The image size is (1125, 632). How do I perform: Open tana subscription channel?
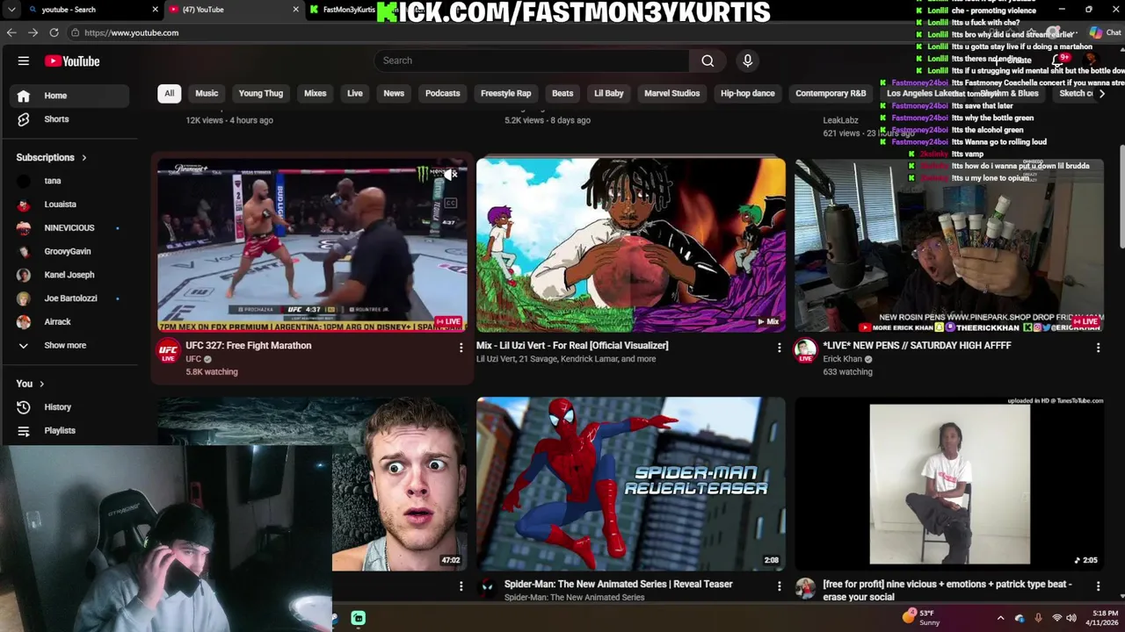[x=69, y=181]
